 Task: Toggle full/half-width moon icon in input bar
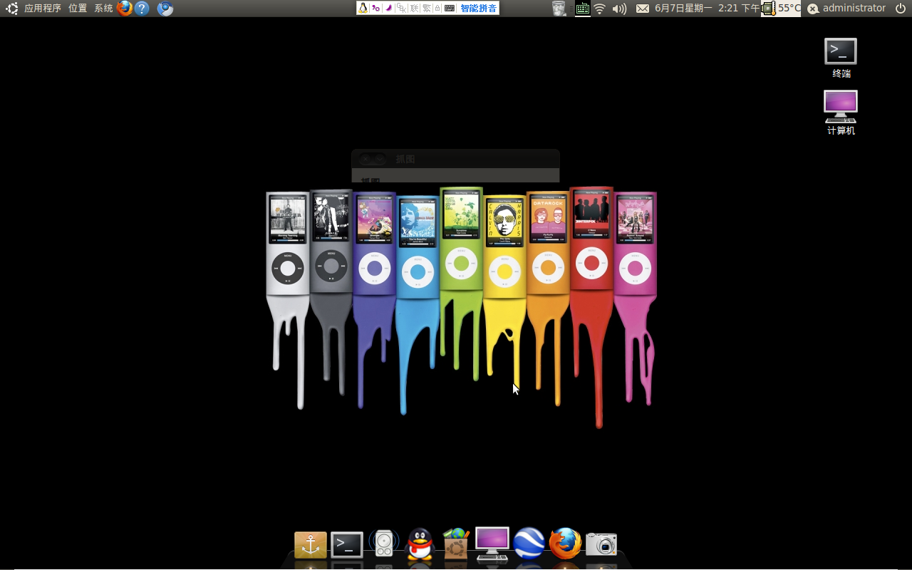(389, 8)
